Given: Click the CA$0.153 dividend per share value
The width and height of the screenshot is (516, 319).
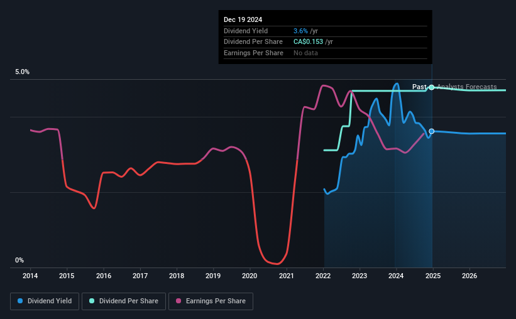Looking at the screenshot, I should (x=309, y=42).
